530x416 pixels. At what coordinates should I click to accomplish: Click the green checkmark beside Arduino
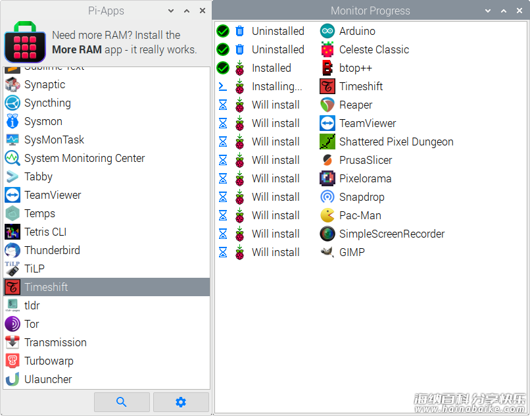point(223,31)
